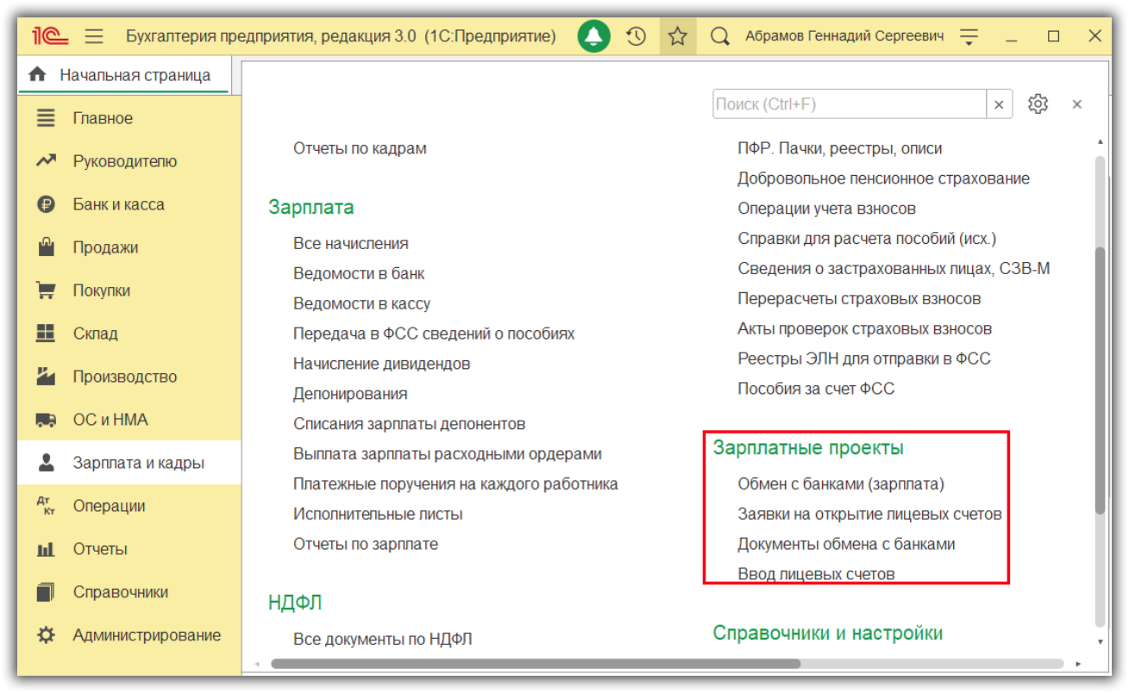Viewport: 1129px width, 693px height.
Task: Open Исполнительные листы
Action: 378,515
